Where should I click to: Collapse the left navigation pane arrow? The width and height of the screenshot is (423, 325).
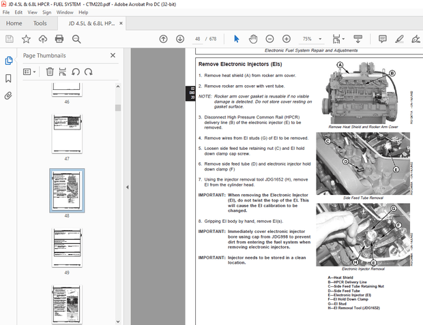[128, 187]
